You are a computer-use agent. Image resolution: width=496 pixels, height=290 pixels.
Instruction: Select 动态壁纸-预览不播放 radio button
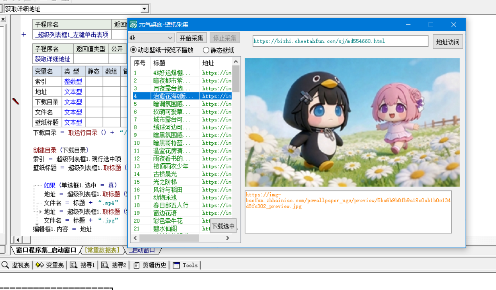[162, 50]
